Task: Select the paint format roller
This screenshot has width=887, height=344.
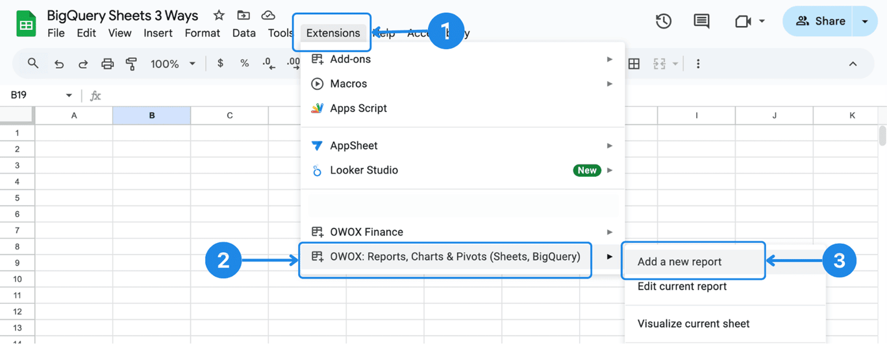Action: coord(131,63)
